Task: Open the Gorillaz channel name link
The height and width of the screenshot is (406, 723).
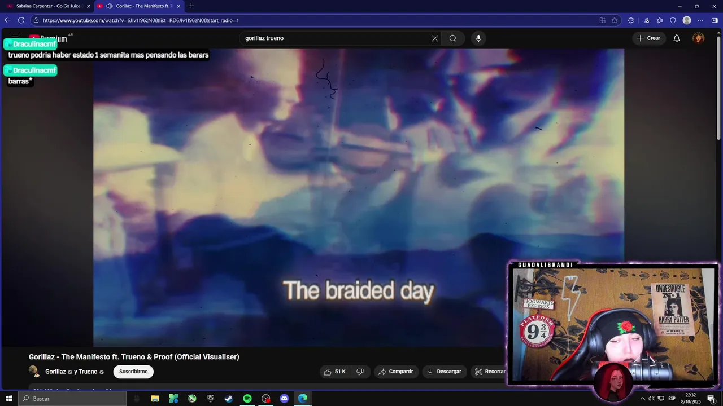Action: [x=55, y=372]
